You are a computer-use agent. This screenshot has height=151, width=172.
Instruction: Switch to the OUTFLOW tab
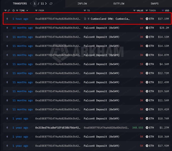pos(119,4)
